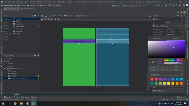This screenshot has height=106, width=189.
Task: Pick the red Material swatch
Action: [x=152, y=79]
